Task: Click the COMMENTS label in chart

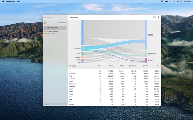Action: 152,54
